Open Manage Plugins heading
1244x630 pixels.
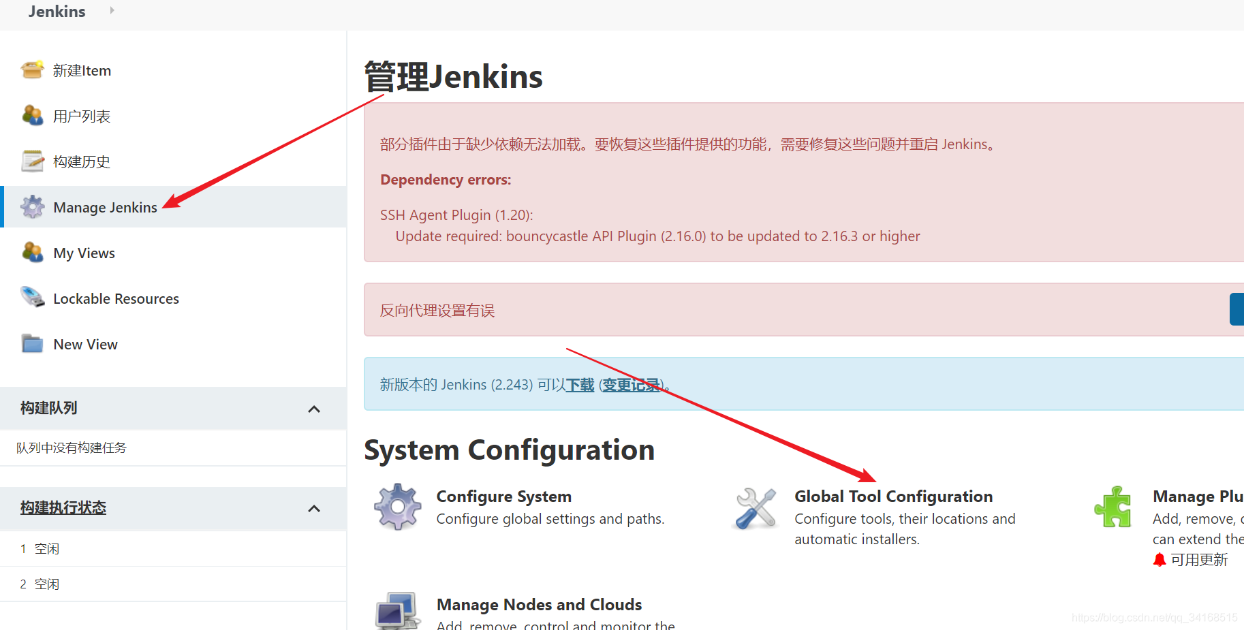1198,497
